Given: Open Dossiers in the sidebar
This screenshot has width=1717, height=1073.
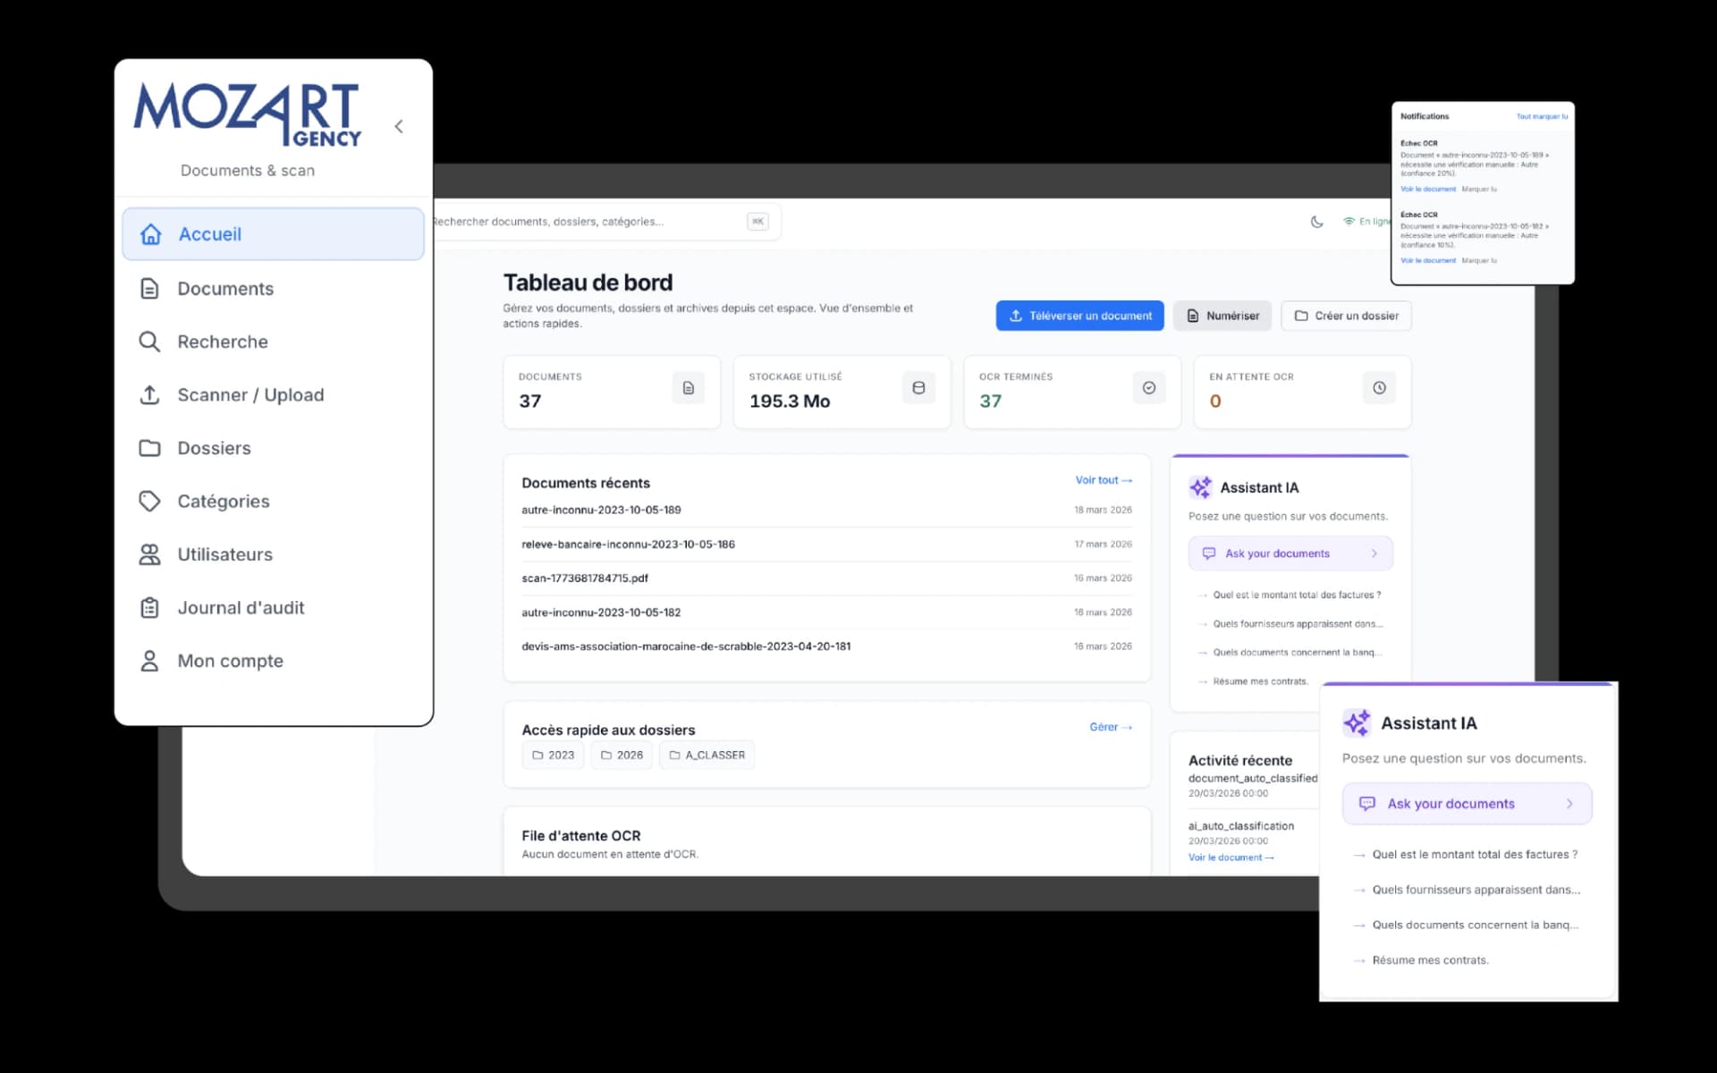Looking at the screenshot, I should 273,448.
